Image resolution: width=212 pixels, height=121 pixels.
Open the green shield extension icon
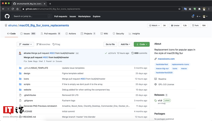pyautogui.click(x=195, y=9)
